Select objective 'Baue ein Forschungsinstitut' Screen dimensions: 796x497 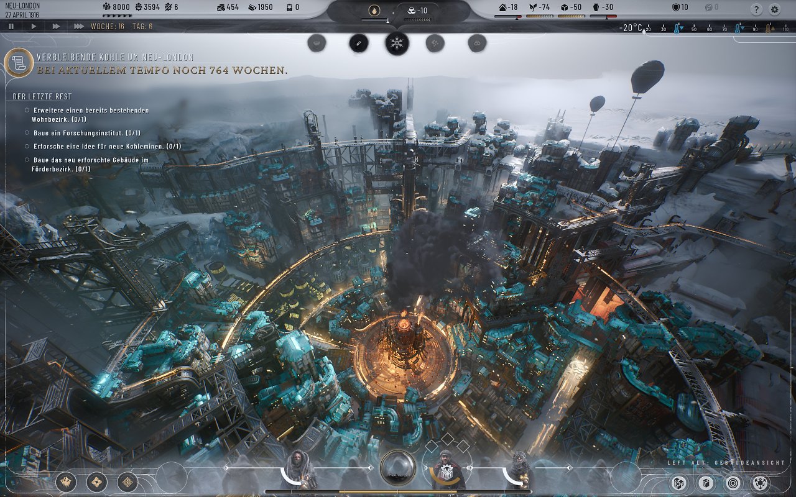[83, 133]
